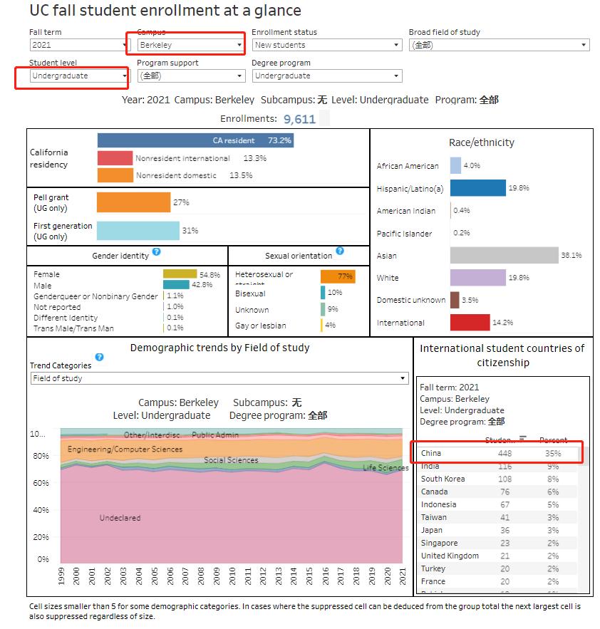
Task: Open the Campus dropdown showing Berkeley
Action: [x=190, y=45]
